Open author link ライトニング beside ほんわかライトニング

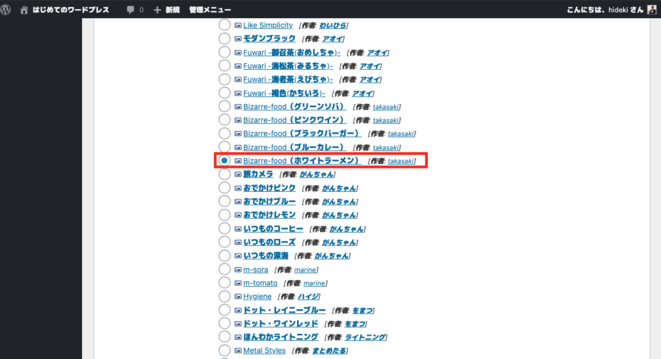[x=365, y=337]
